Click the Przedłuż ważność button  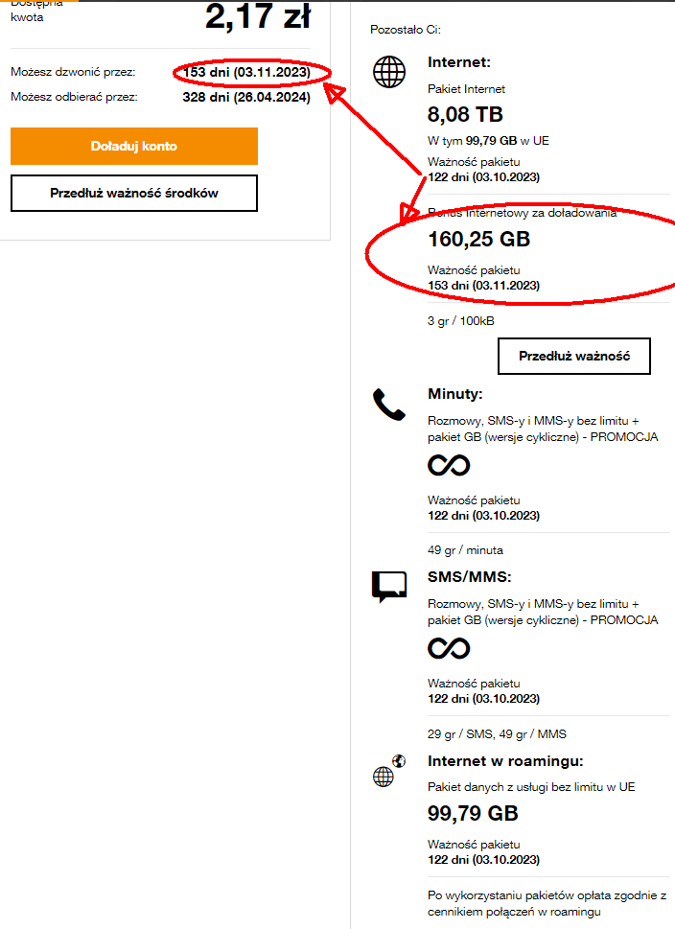[573, 356]
